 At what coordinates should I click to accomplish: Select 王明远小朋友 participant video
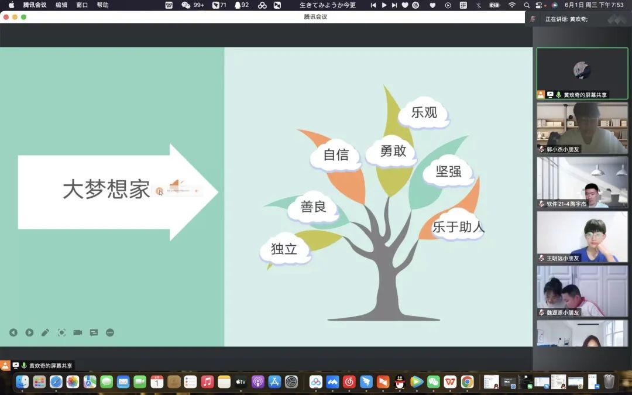pos(582,236)
